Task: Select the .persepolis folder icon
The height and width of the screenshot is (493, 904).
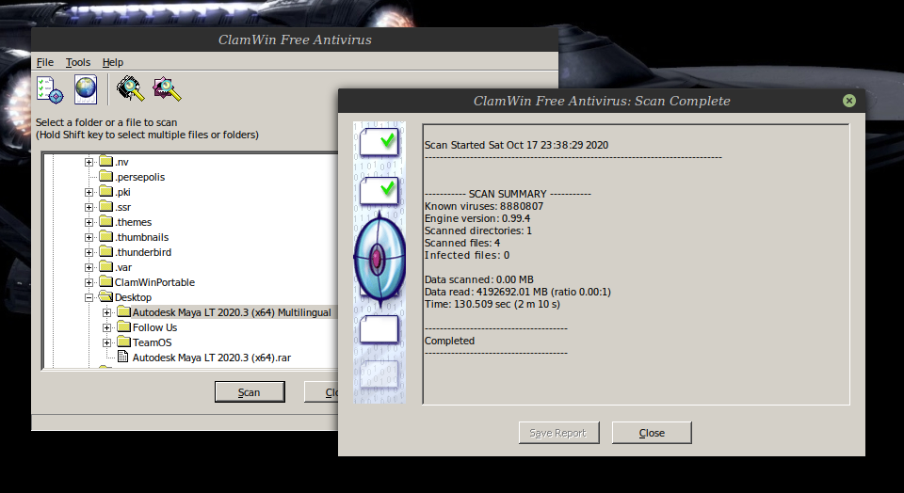Action: [105, 176]
